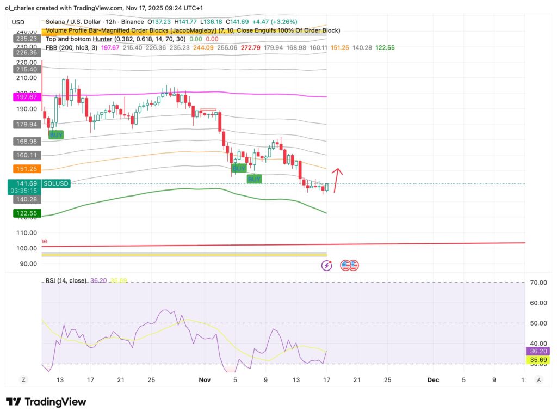Click the 141.69 current price line label

24,183
